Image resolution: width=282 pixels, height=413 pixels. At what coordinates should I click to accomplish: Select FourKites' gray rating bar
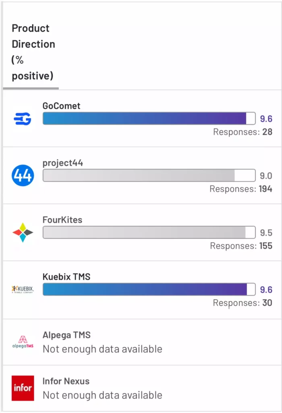[x=149, y=232]
